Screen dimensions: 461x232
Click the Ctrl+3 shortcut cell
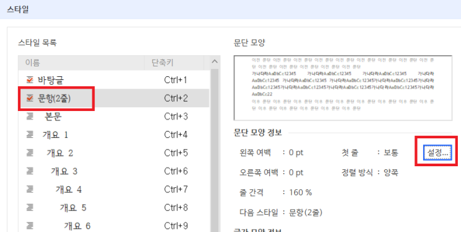pos(176,117)
